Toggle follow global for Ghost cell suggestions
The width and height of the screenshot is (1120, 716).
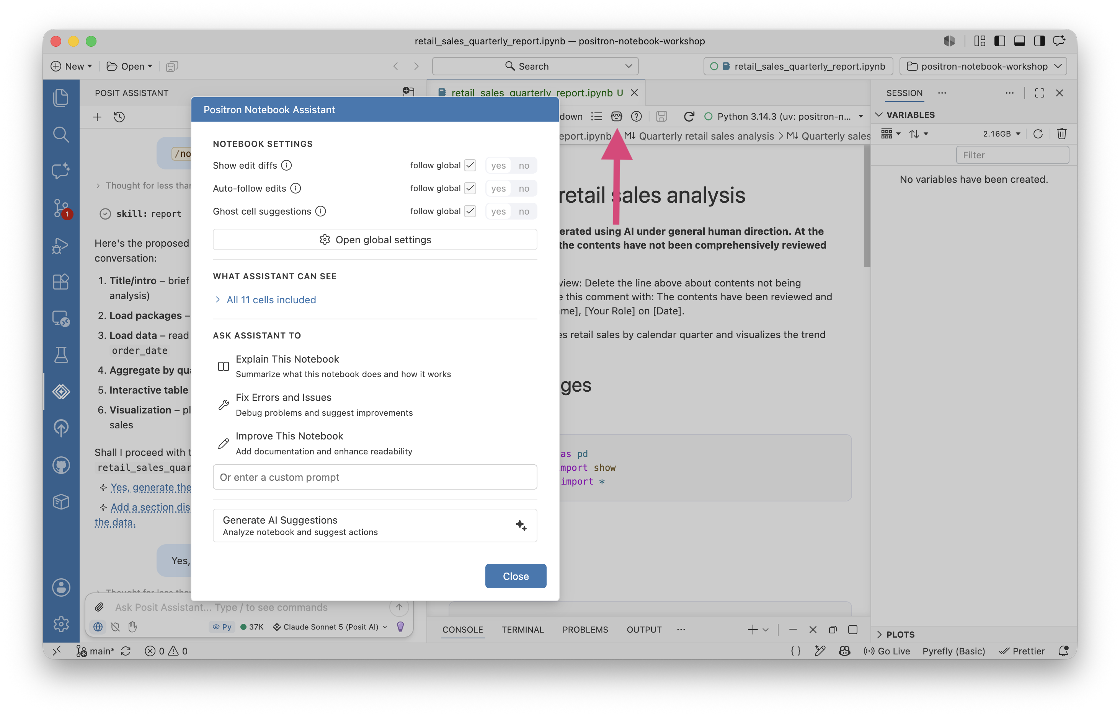(x=470, y=211)
